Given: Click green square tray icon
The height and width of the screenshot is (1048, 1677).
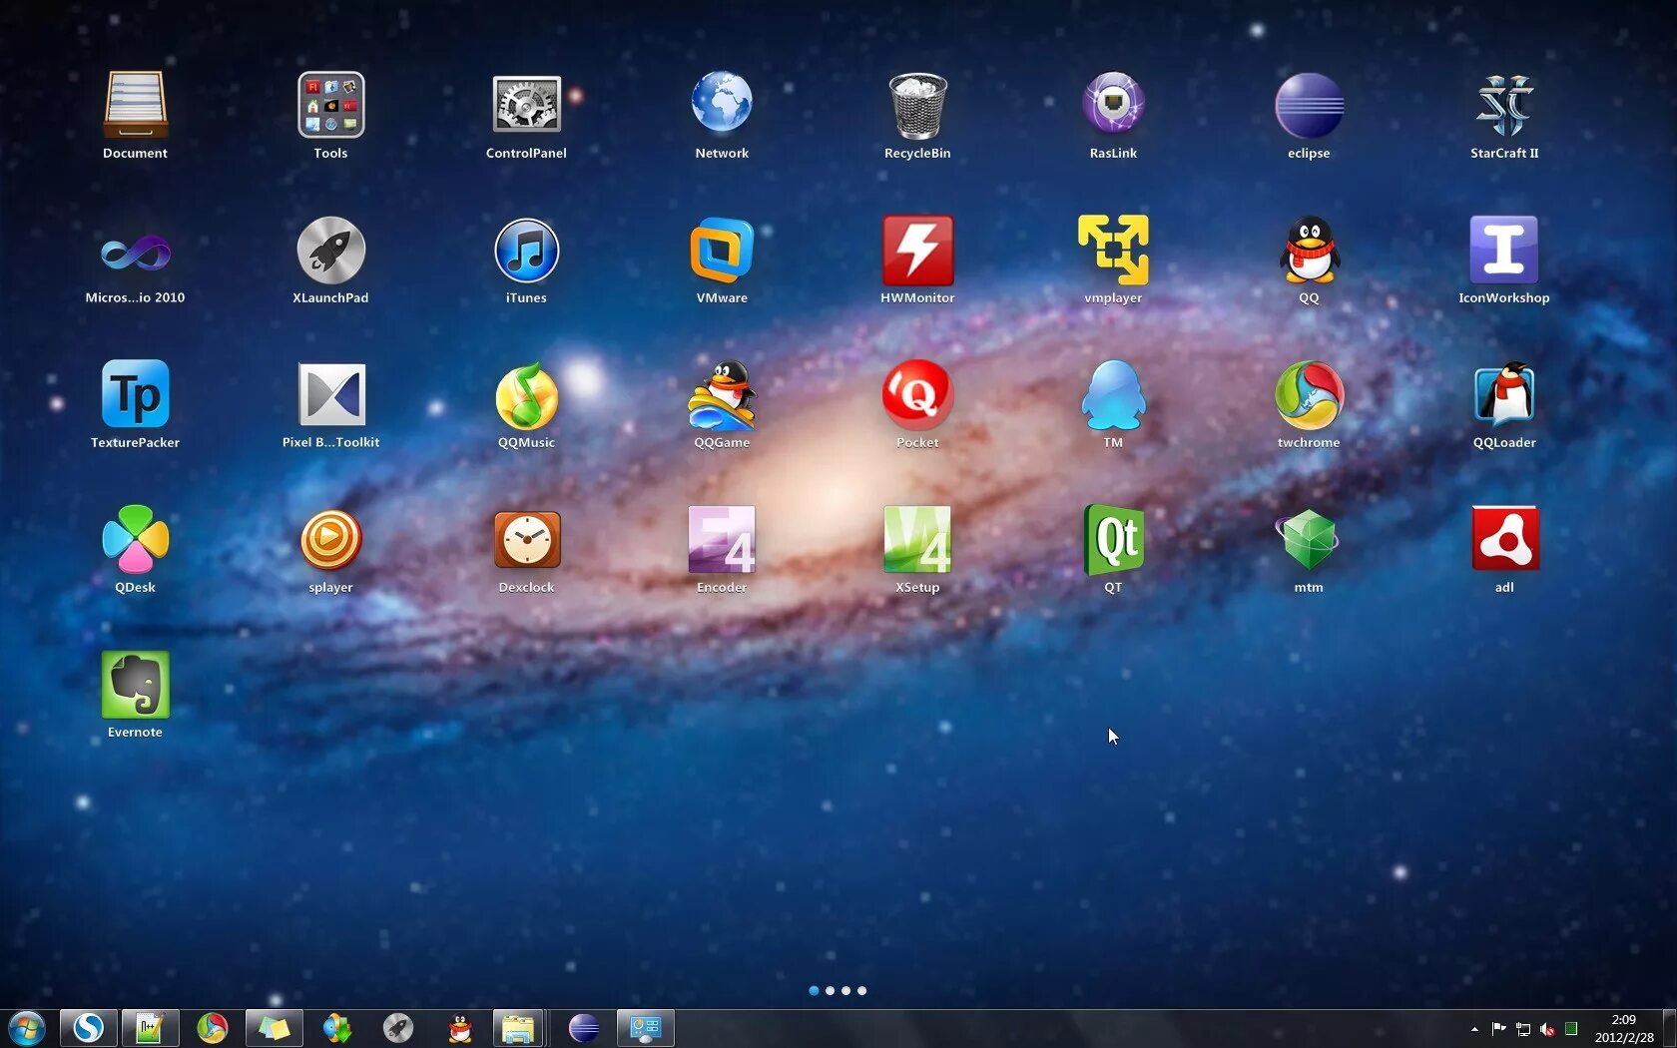Looking at the screenshot, I should point(1571,1029).
